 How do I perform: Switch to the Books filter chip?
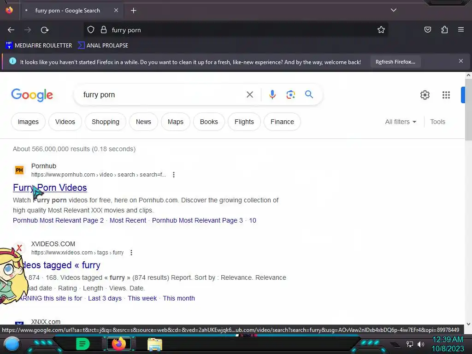[x=209, y=122]
